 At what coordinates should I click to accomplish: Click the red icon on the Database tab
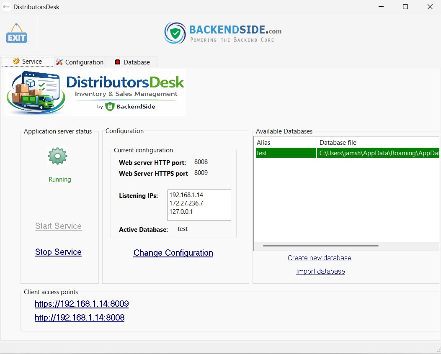pos(118,62)
